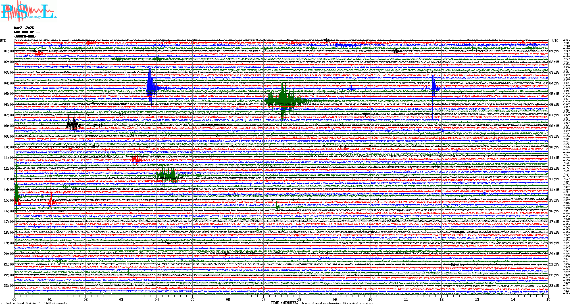
Task: Click the 13:00 hour label on left
Action: pos(9,179)
